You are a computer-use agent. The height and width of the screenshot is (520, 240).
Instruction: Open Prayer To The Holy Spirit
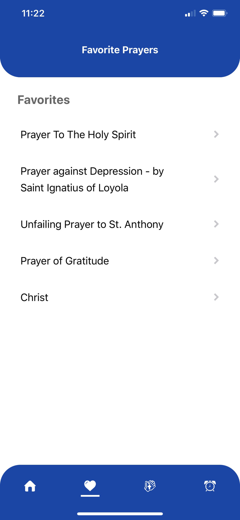(x=78, y=135)
